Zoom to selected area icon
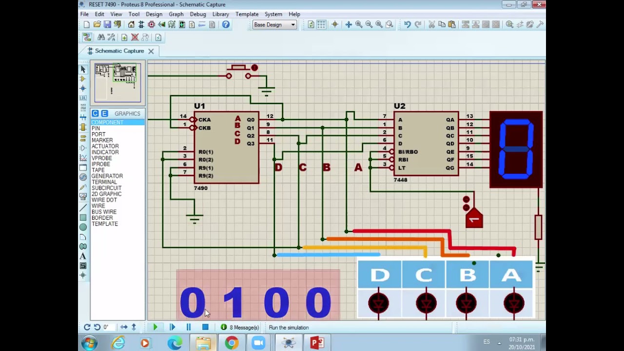624x351 pixels. (x=389, y=24)
